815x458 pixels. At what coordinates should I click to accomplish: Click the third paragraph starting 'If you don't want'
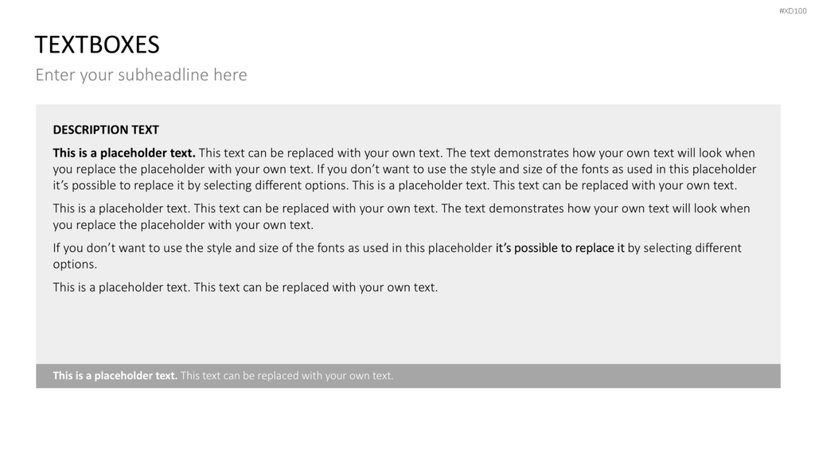click(397, 256)
